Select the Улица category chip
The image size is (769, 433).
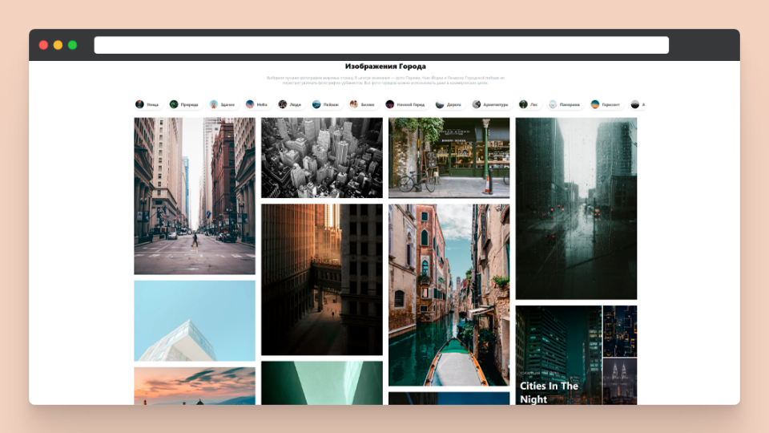[x=147, y=104]
